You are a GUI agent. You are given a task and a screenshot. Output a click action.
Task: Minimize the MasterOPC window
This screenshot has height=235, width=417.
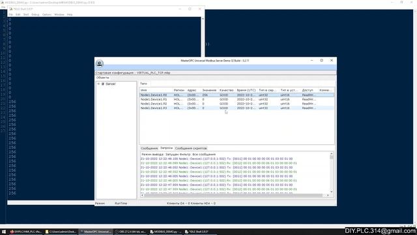pyautogui.click(x=311, y=61)
